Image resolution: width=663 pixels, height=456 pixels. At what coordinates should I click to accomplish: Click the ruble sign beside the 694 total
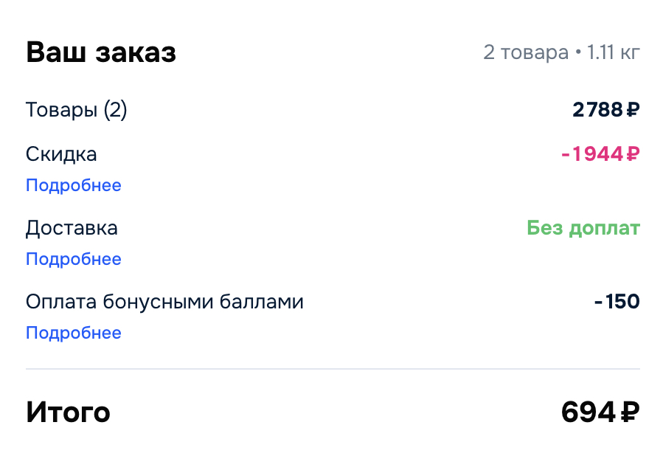[630, 412]
